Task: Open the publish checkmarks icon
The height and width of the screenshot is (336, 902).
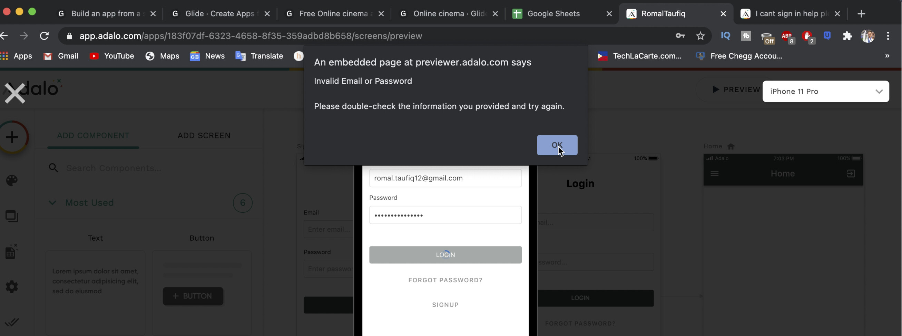Action: 12,322
